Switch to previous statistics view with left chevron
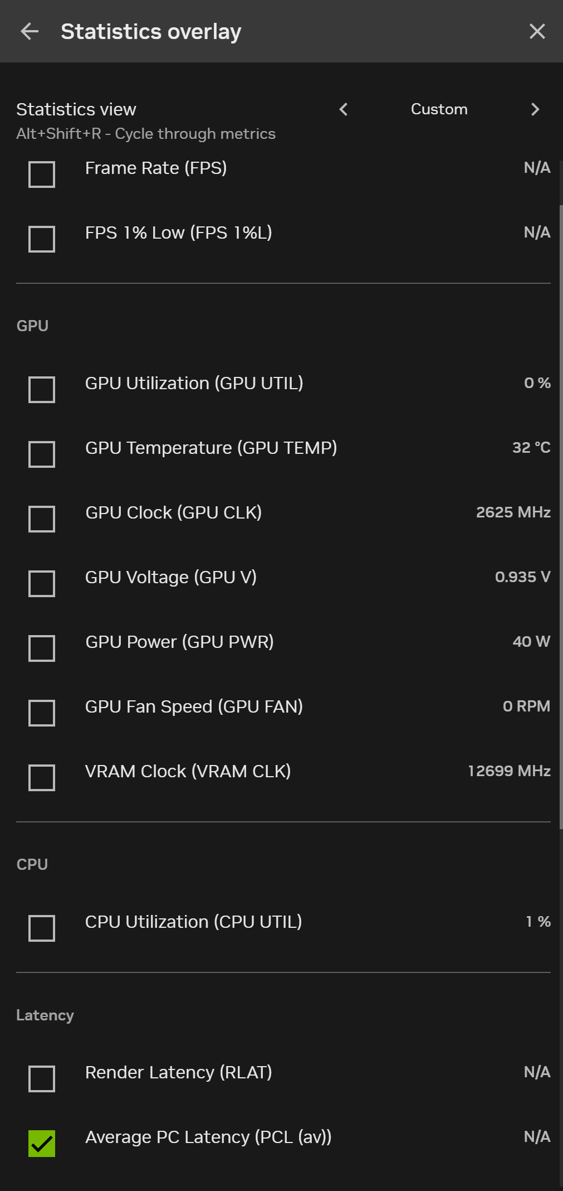Screen dimensions: 563x1191 point(344,109)
